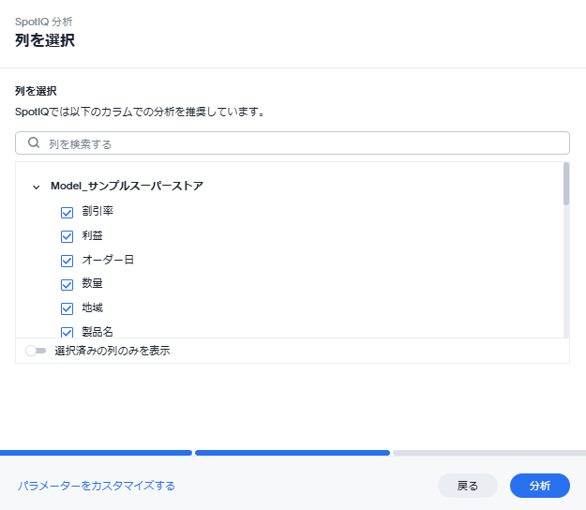The width and height of the screenshot is (586, 510).
Task: Uncheck the 利益 checkbox
Action: click(67, 236)
